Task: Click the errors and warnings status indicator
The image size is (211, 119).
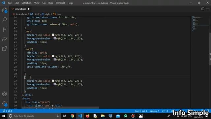Action: pos(8,111)
